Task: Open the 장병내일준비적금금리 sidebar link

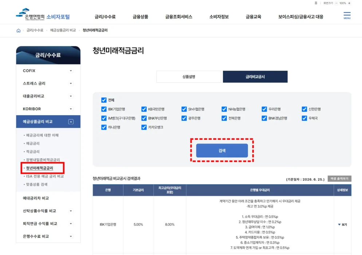Action: click(x=43, y=160)
